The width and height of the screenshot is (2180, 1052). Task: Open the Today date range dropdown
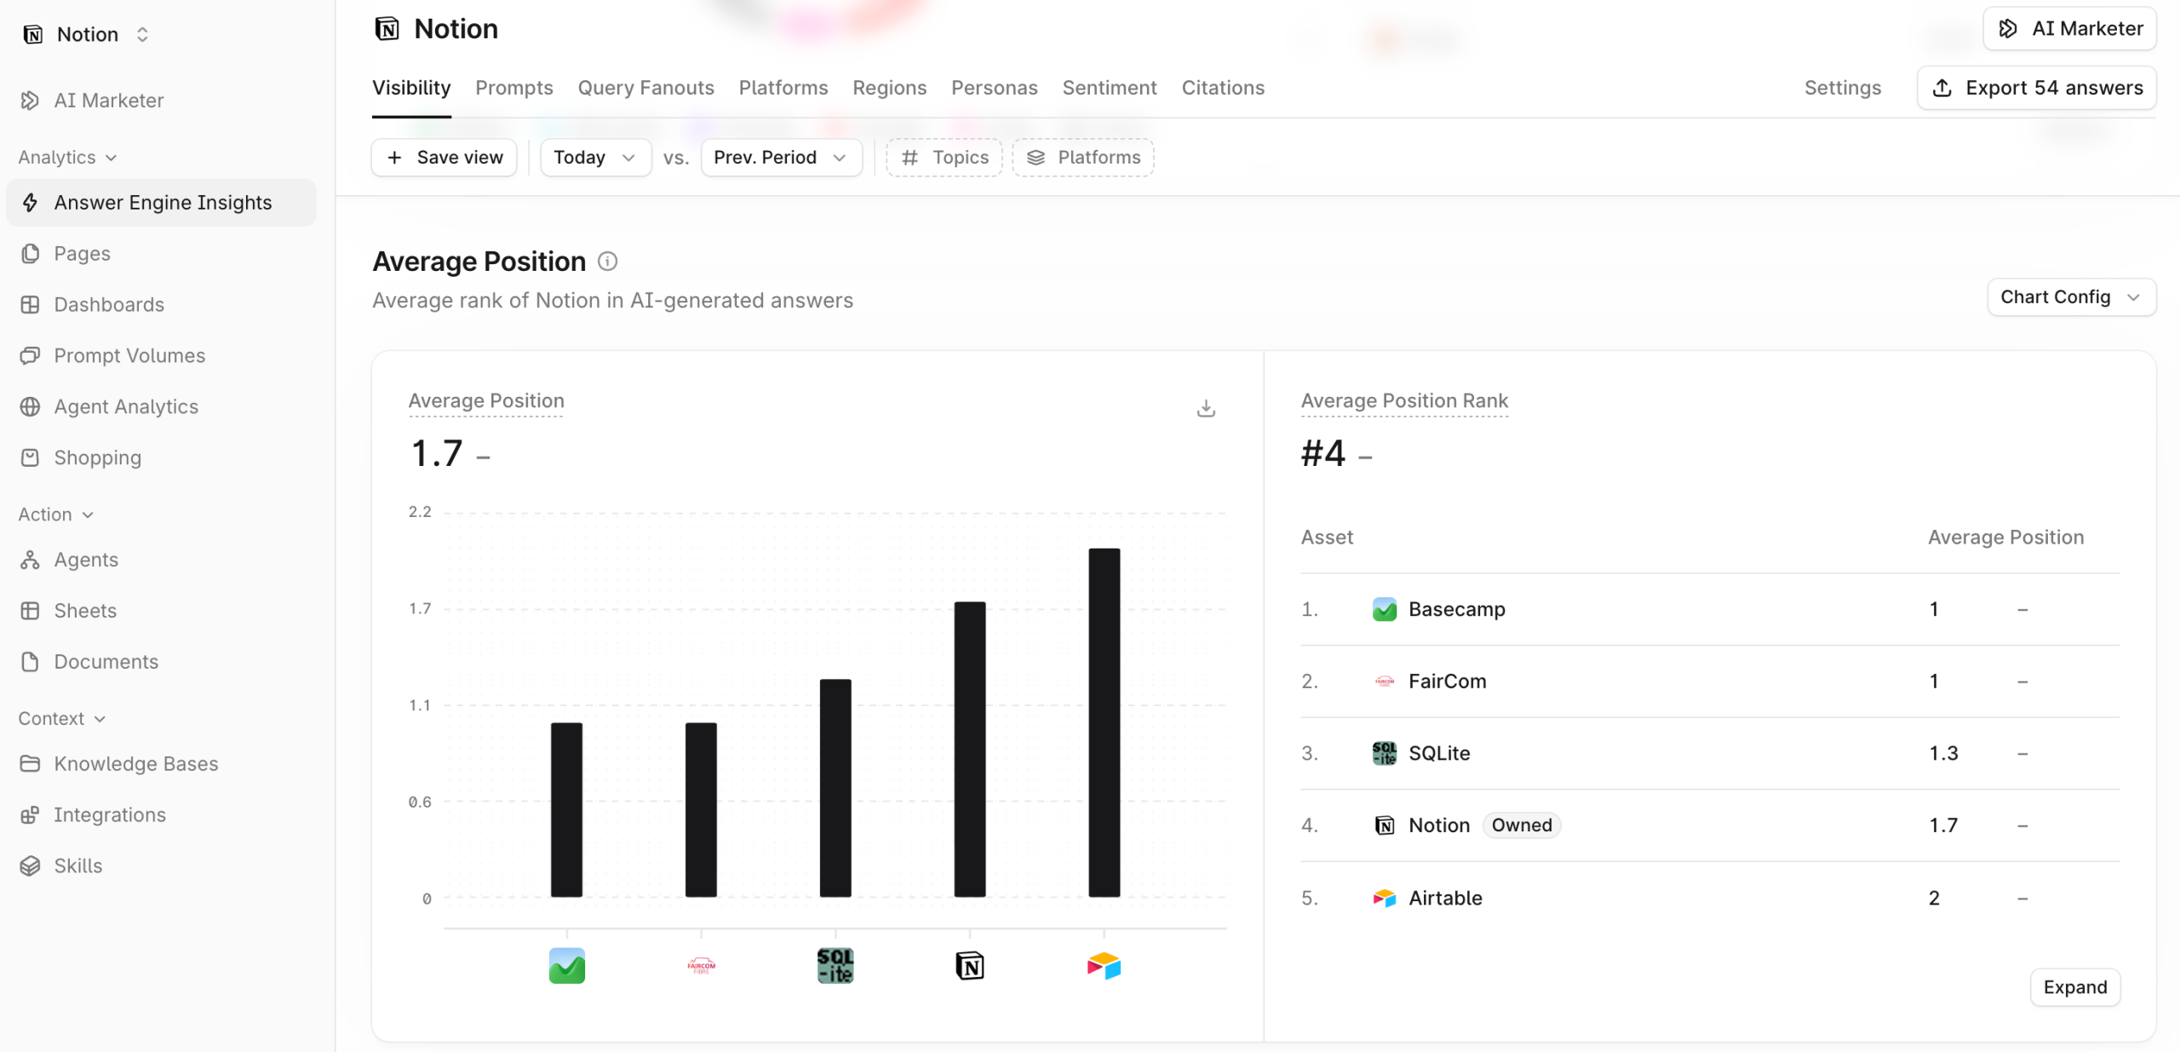(595, 158)
